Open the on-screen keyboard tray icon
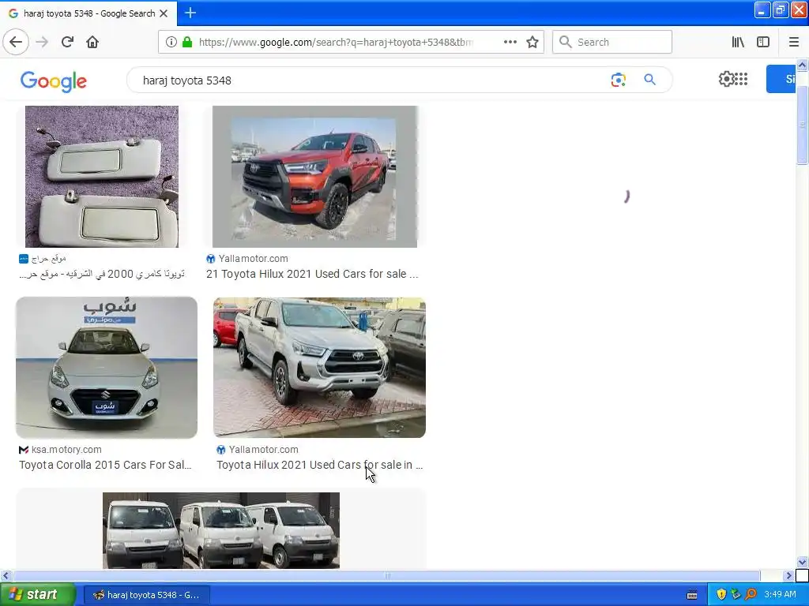 (692, 595)
